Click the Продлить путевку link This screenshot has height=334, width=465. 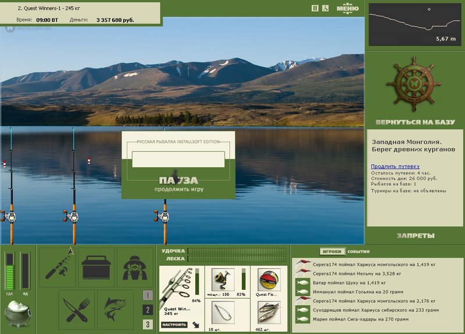click(x=395, y=166)
